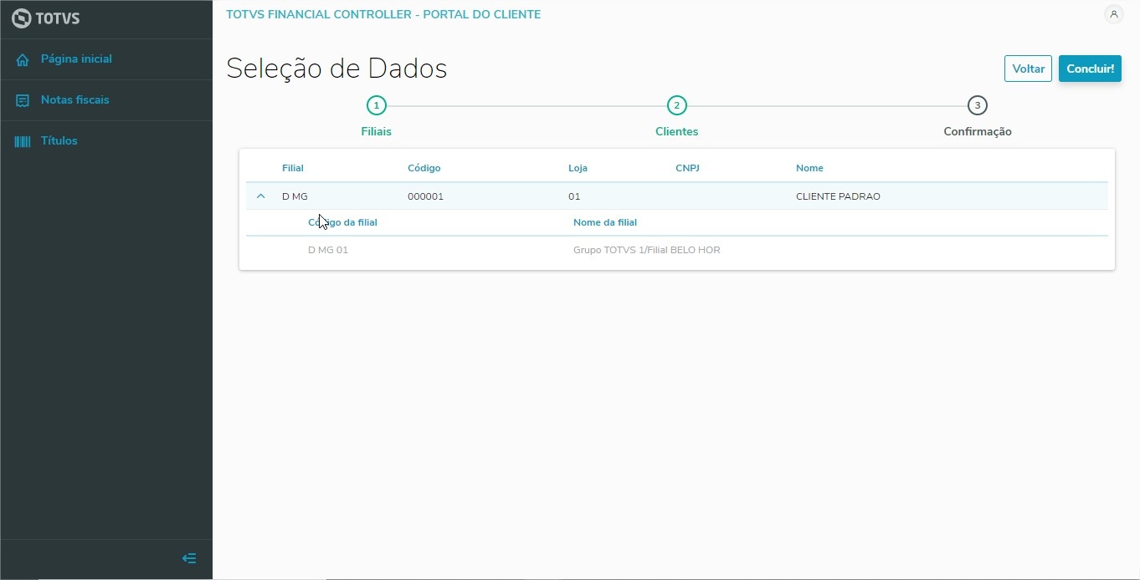Collapse the D MG row details chevron
Screen dimensions: 1140x580
pyautogui.click(x=260, y=196)
